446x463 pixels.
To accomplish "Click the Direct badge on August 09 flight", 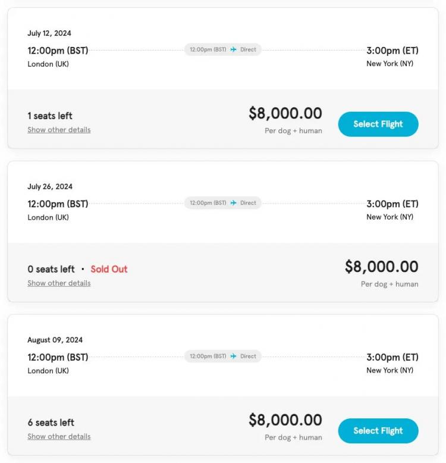I will click(x=223, y=356).
